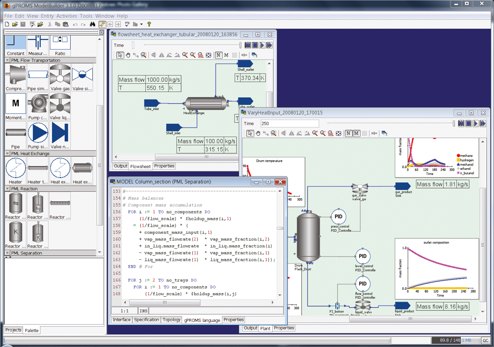494x347 pixels.
Task: Open the Output tab in heat exchanger window
Action: (121, 166)
